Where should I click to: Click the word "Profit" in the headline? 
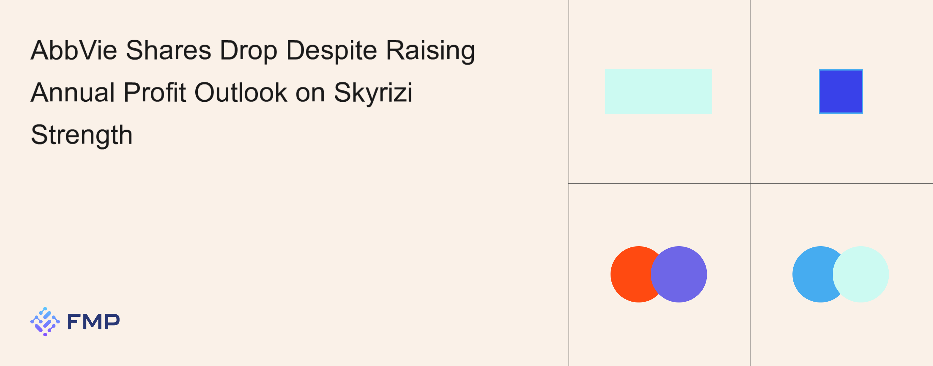click(x=155, y=93)
